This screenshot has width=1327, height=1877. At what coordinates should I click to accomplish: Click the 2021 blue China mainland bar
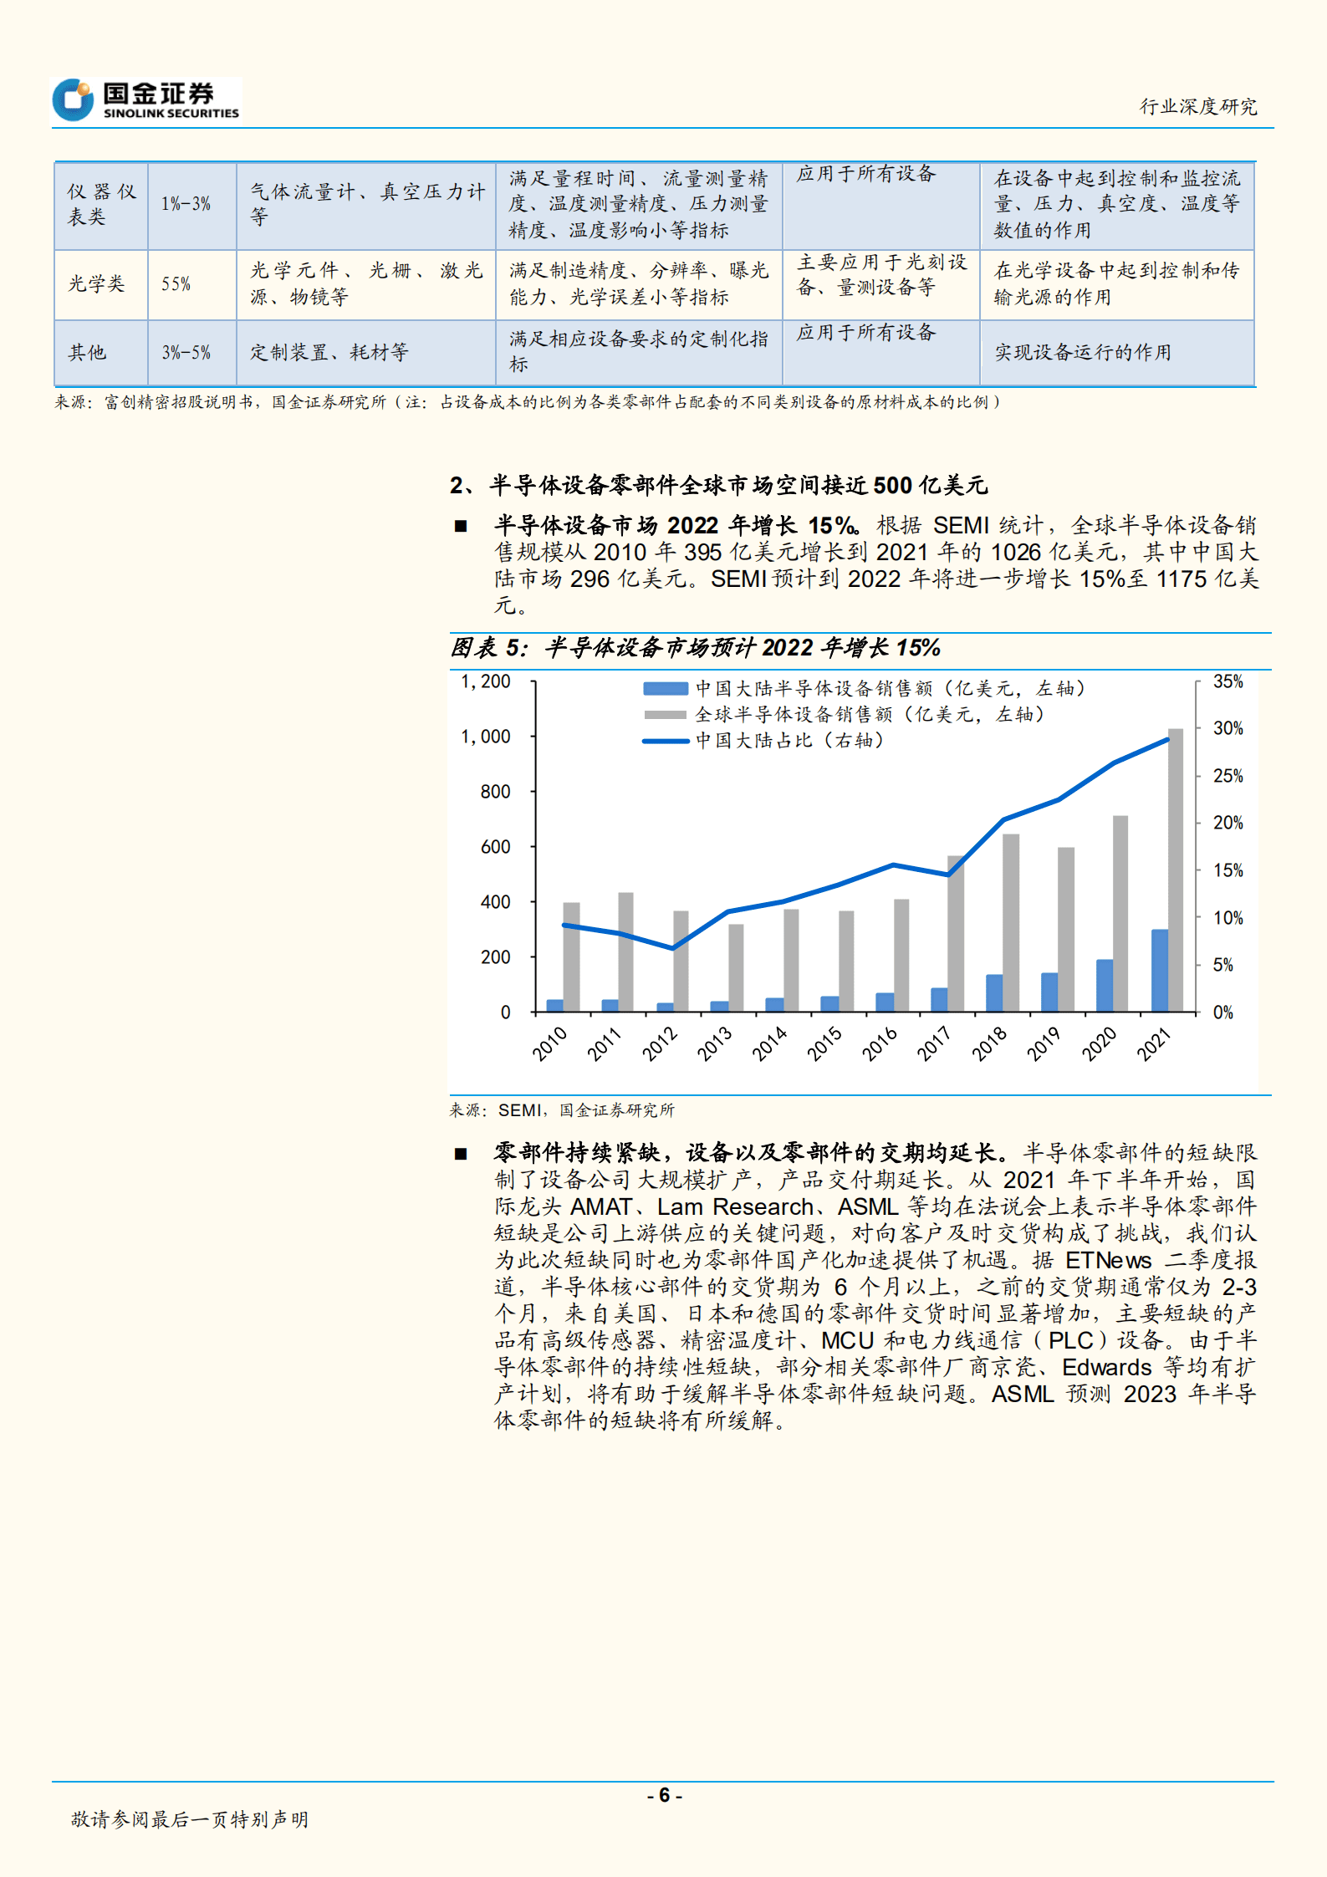coord(1160,971)
